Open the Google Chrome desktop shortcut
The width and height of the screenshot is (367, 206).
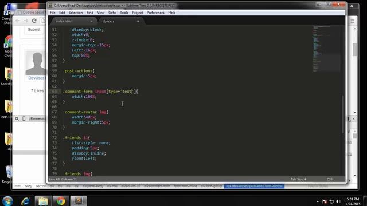[x=7, y=46]
